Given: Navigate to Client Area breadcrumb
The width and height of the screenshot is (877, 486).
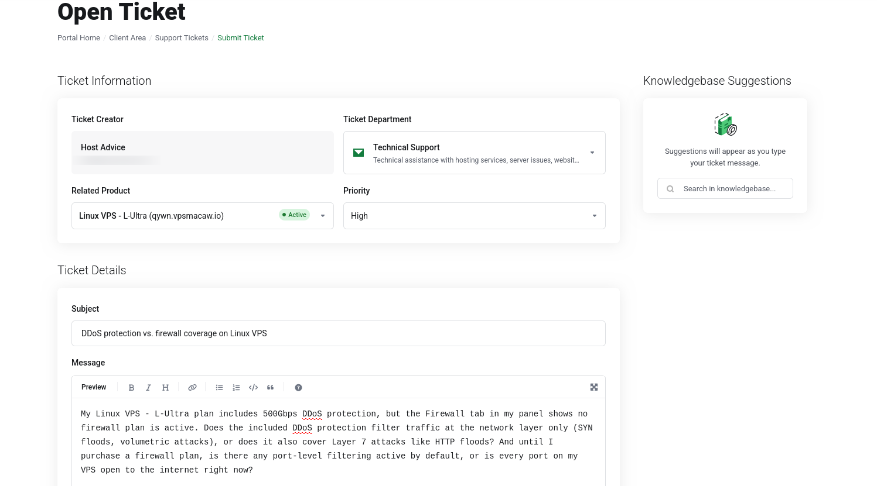Looking at the screenshot, I should pos(127,38).
